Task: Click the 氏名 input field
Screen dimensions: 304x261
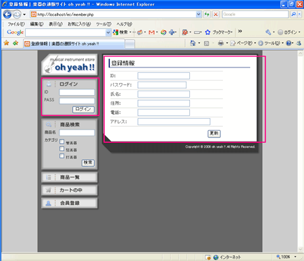Action: pos(163,94)
